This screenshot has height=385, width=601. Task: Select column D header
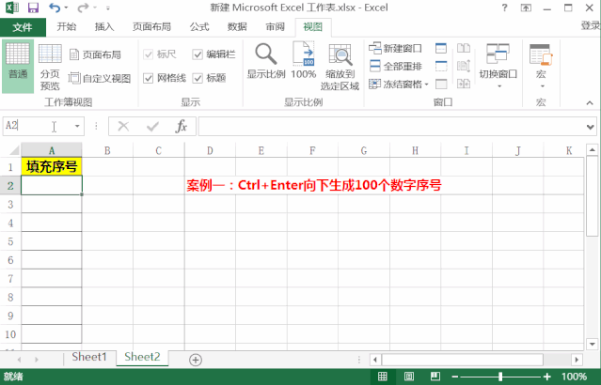pyautogui.click(x=210, y=150)
